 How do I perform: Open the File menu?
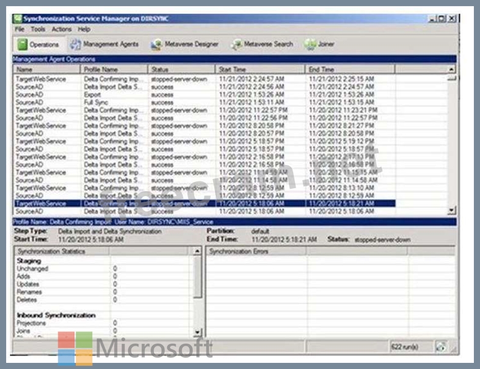20,29
